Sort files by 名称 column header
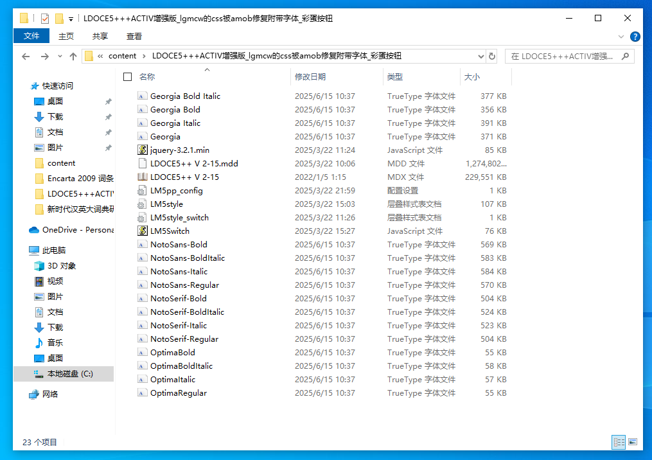Image resolution: width=652 pixels, height=460 pixels. [147, 77]
